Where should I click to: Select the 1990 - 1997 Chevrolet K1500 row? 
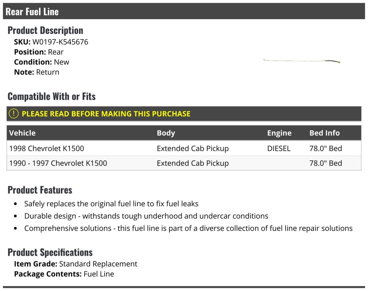coord(184,163)
